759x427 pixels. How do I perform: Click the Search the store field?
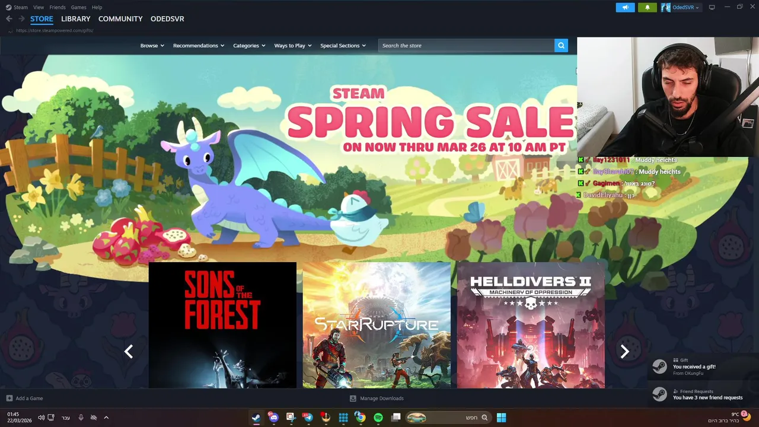[466, 46]
